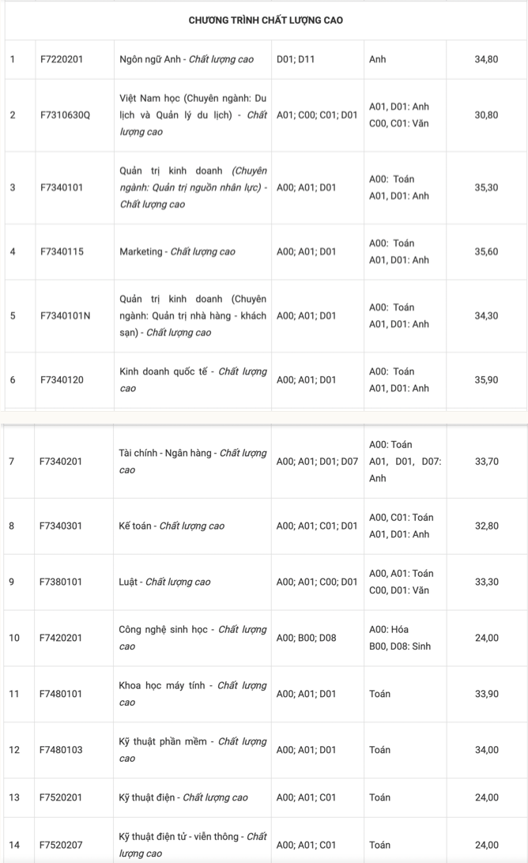528x863 pixels.
Task: Click the score 35,60 for Marketing
Action: tap(486, 252)
